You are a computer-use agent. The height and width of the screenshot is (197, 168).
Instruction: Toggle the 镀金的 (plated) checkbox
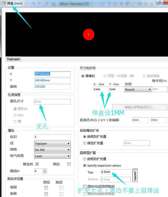coord(37,164)
